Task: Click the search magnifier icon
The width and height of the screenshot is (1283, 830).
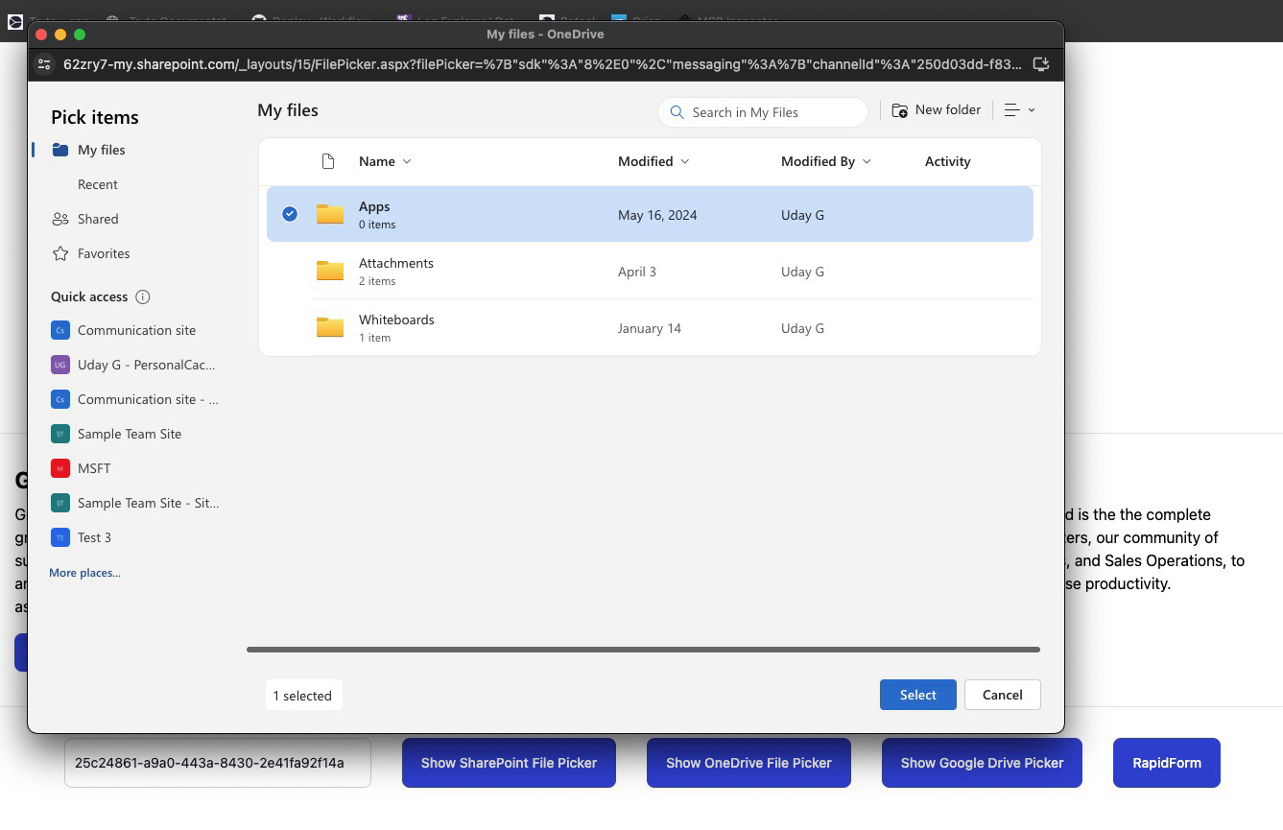Action: [677, 112]
